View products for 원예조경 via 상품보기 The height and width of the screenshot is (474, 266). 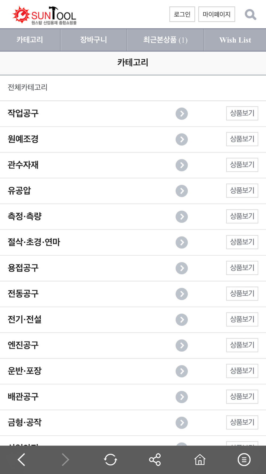pyautogui.click(x=242, y=139)
